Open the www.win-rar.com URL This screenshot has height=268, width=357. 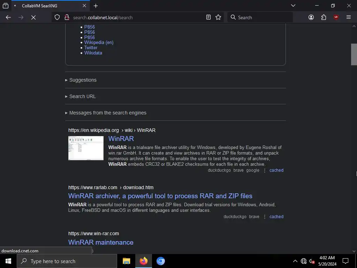93,233
